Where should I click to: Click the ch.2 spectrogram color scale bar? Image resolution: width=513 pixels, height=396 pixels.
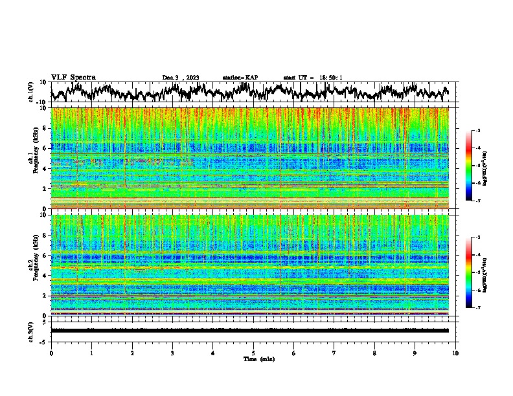tap(469, 272)
